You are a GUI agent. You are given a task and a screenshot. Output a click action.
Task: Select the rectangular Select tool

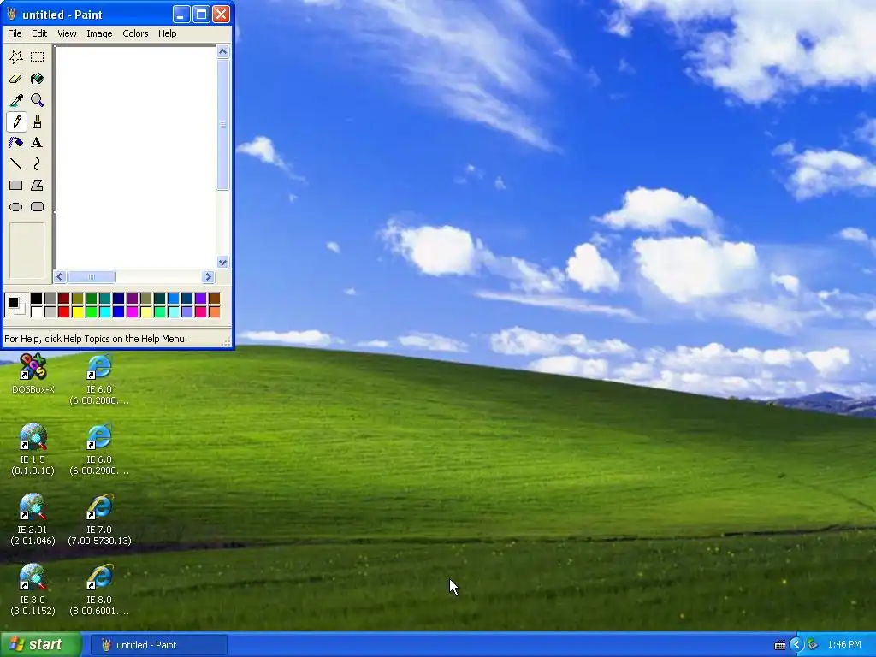[x=37, y=57]
